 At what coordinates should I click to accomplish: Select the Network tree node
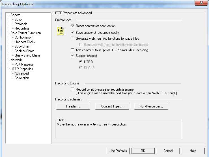click(16, 60)
